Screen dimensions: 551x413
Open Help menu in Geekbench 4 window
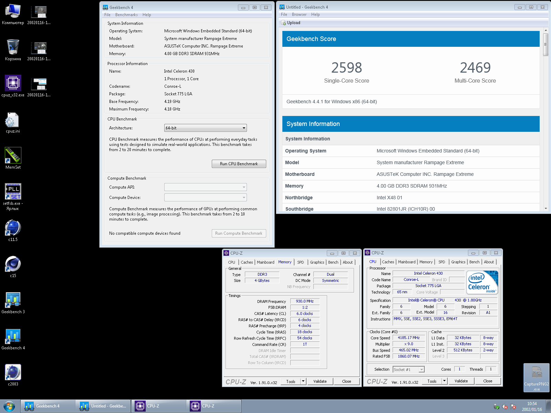(x=147, y=15)
